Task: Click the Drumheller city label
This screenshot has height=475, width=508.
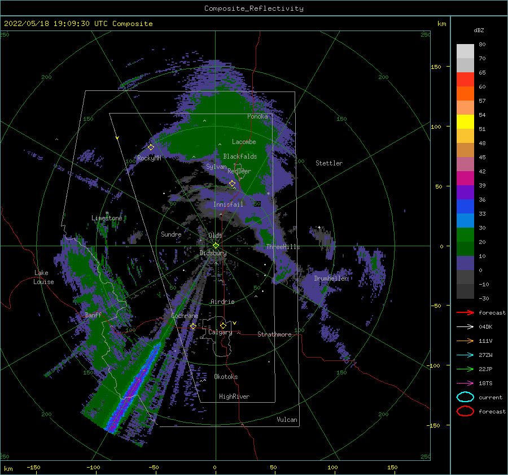Action: [331, 278]
